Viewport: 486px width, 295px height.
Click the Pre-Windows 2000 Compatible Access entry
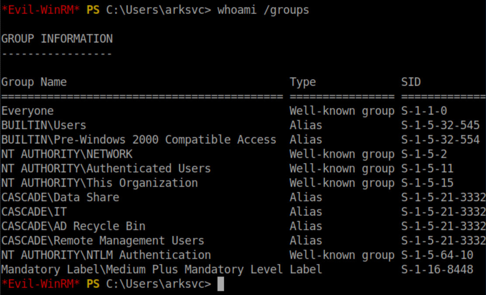click(x=139, y=140)
